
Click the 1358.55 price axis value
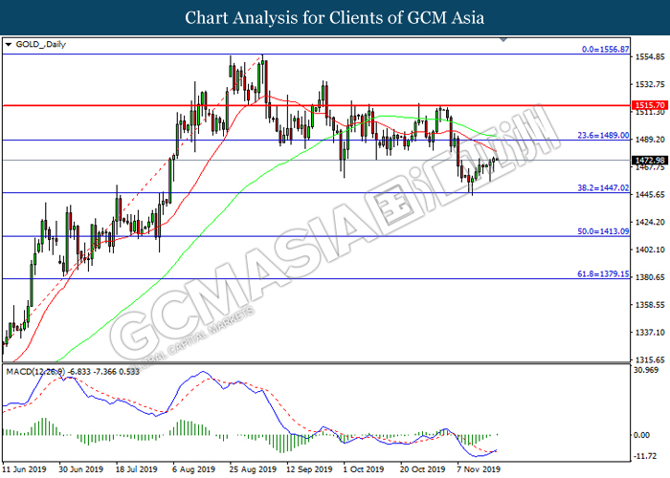[x=650, y=305]
